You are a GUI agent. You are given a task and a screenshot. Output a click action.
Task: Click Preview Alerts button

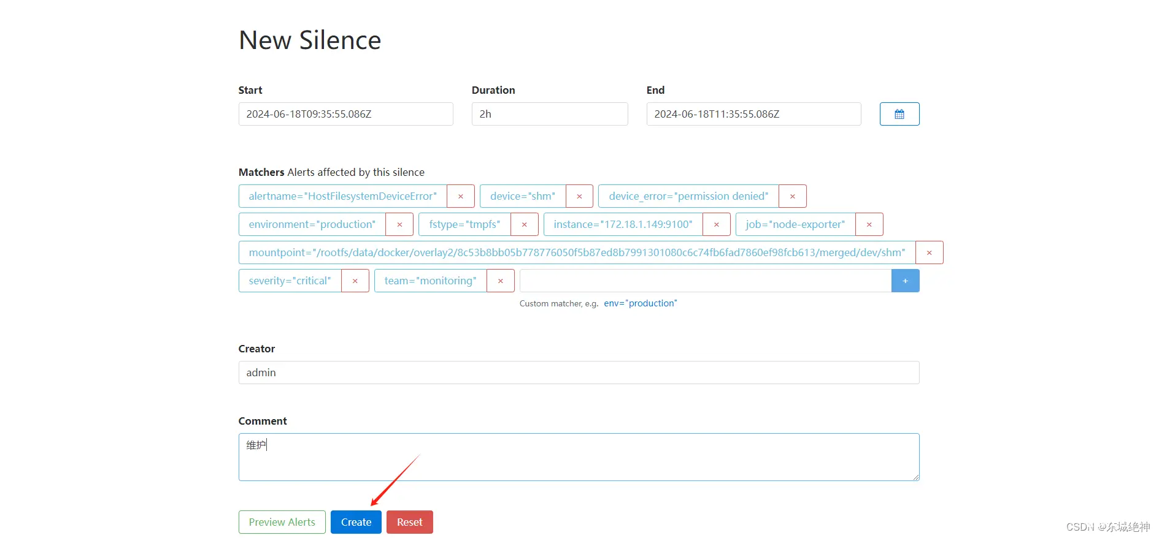282,522
